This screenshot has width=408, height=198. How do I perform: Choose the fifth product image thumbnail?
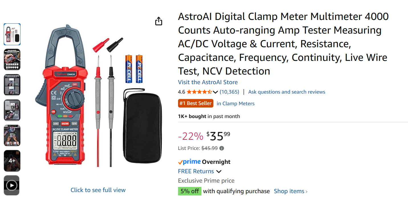pos(12,135)
